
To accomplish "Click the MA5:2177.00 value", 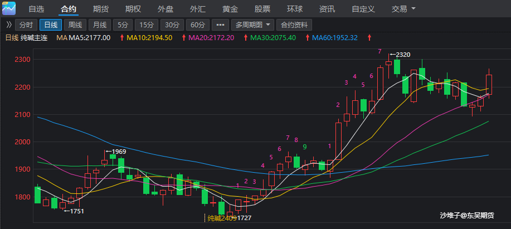I will click(x=89, y=38).
